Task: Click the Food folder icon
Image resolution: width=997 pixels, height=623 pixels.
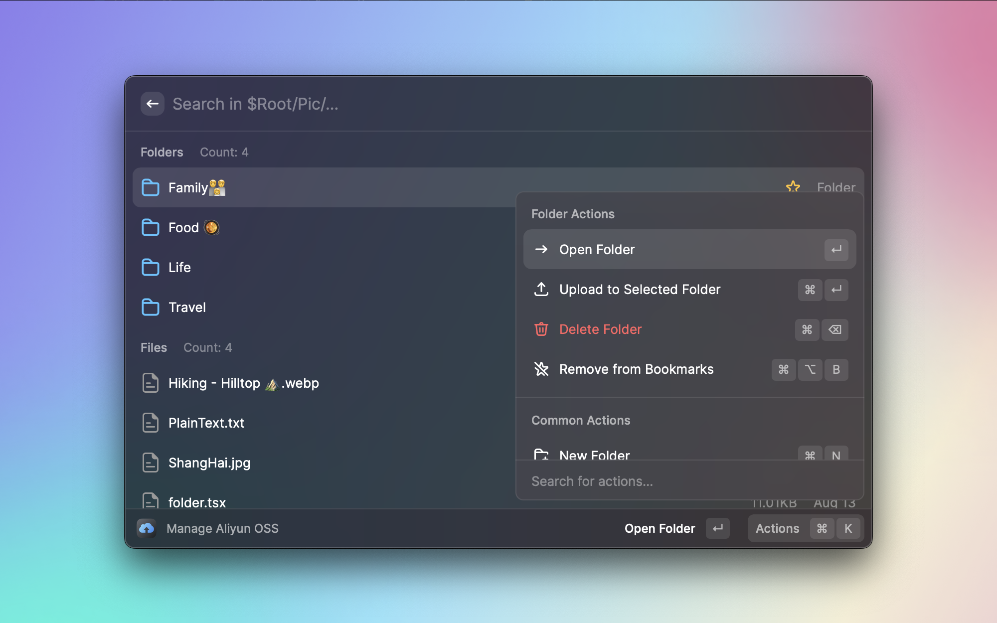Action: click(x=150, y=228)
